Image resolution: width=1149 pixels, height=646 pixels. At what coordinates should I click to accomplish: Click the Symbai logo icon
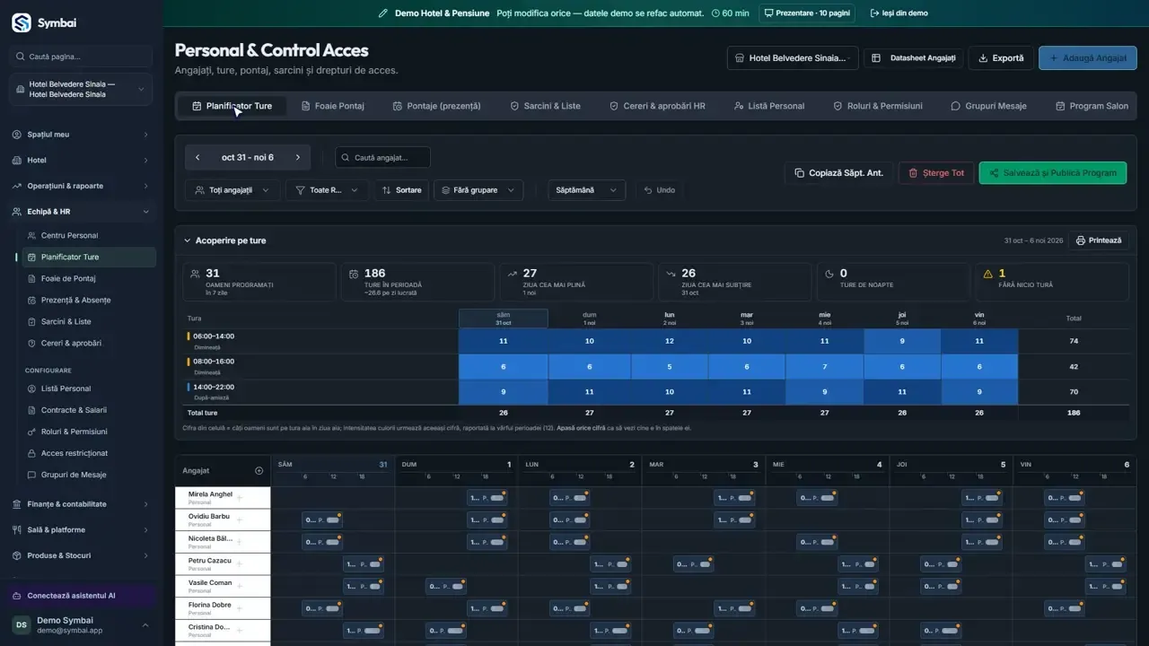[x=22, y=22]
